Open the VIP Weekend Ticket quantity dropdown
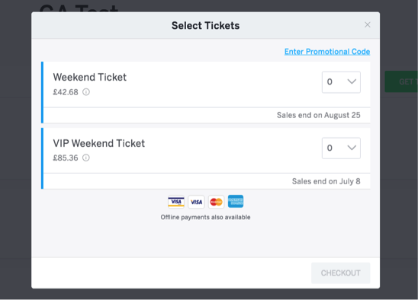The width and height of the screenshot is (418, 300). pos(341,148)
